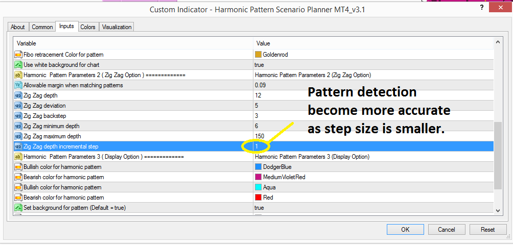Close the Custom Indicator dialog window
This screenshot has width=513, height=246.
(x=500, y=8)
